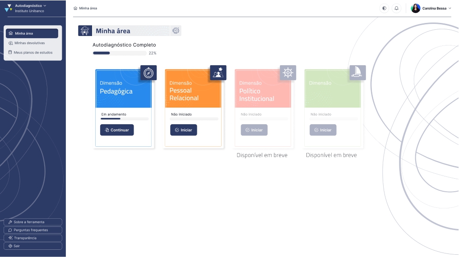The height and width of the screenshot is (257, 459).
Task: Expand the Carolina Bessa user menu chevron
Action: 450,8
